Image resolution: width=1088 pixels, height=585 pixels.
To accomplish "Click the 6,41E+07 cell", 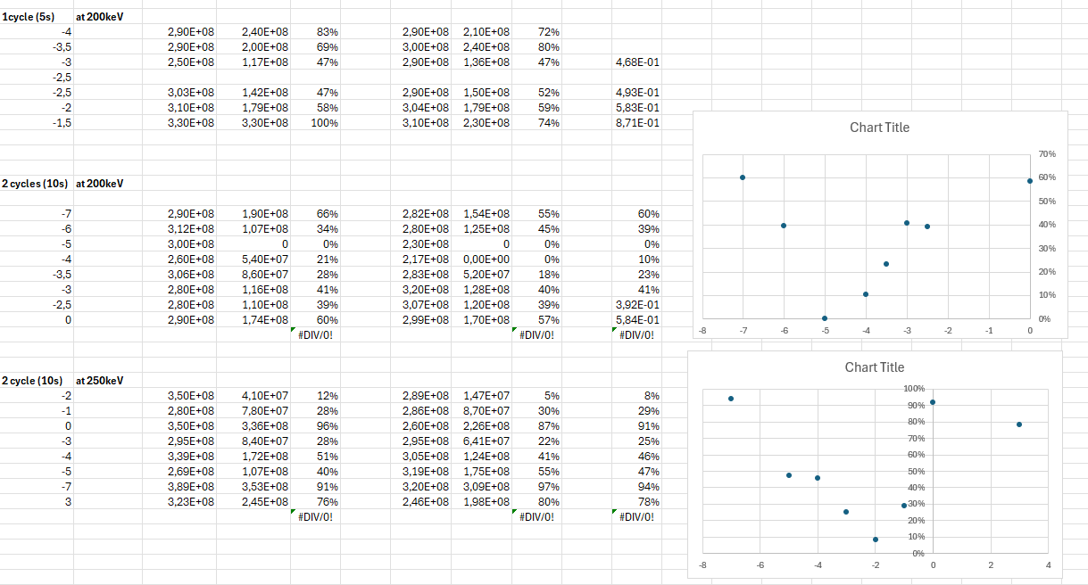I will pyautogui.click(x=482, y=441).
